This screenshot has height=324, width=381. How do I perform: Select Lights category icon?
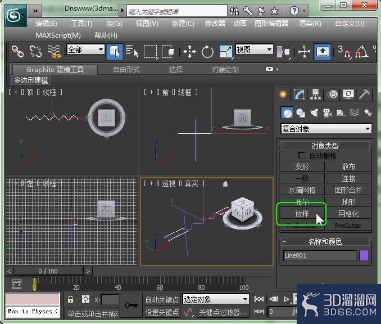314,113
